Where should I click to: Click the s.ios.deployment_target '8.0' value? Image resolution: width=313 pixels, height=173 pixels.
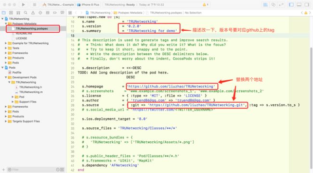[142, 119]
